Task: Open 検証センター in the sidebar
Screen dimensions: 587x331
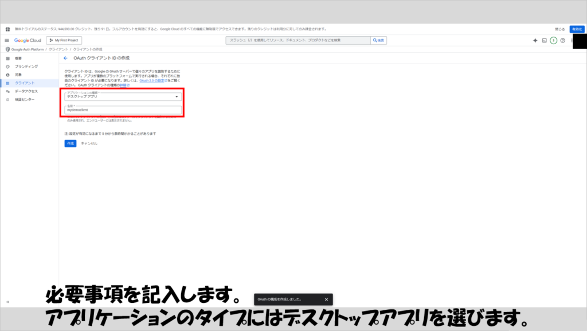Action: coord(25,99)
